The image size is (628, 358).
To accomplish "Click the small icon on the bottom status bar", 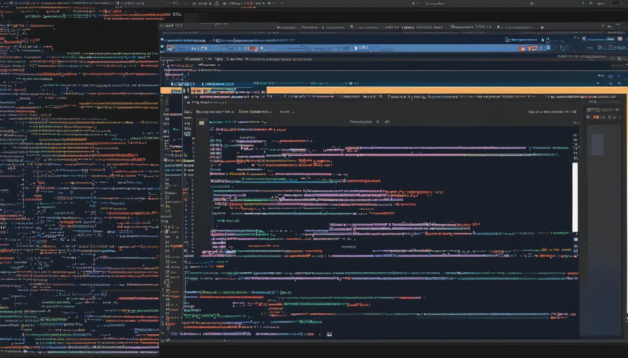I will pyautogui.click(x=329, y=334).
